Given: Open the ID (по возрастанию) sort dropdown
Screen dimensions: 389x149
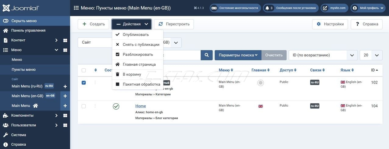Looking at the screenshot, I should coord(323,55).
